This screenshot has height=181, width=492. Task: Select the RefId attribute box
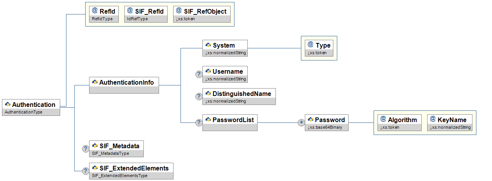pyautogui.click(x=104, y=14)
